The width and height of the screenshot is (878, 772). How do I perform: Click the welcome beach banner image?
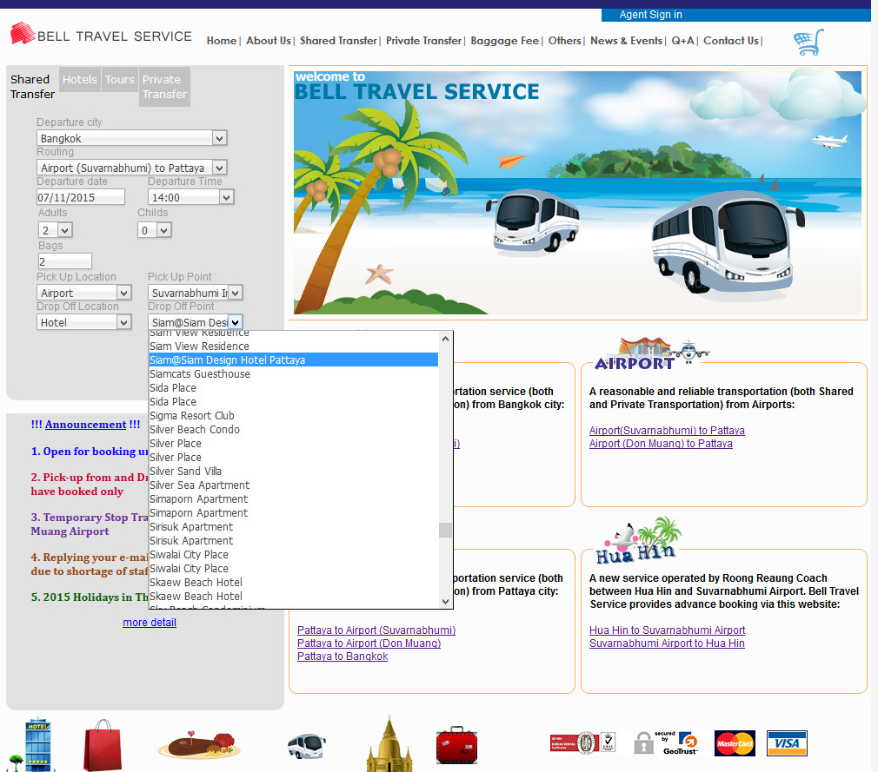coord(578,193)
